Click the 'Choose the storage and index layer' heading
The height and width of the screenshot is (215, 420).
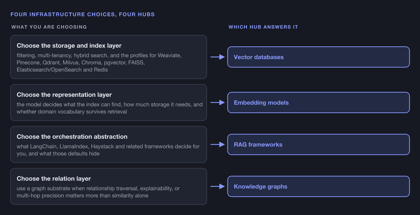69,46
